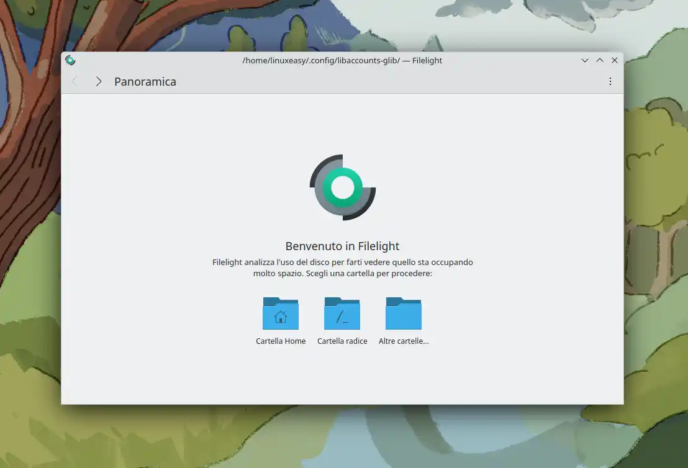Click the Filelight icon in the title bar

point(70,60)
